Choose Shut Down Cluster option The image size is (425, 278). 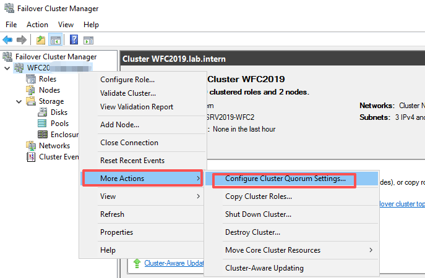259,214
